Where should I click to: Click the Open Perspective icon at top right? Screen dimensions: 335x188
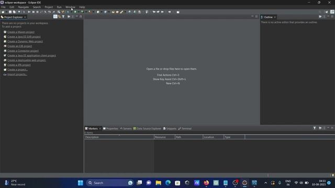click(327, 12)
